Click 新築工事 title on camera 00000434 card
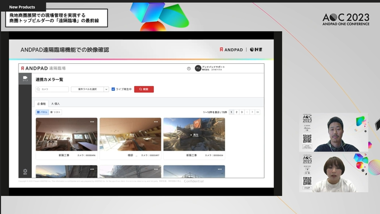Screen dimensions: 380x214 (191, 155)
